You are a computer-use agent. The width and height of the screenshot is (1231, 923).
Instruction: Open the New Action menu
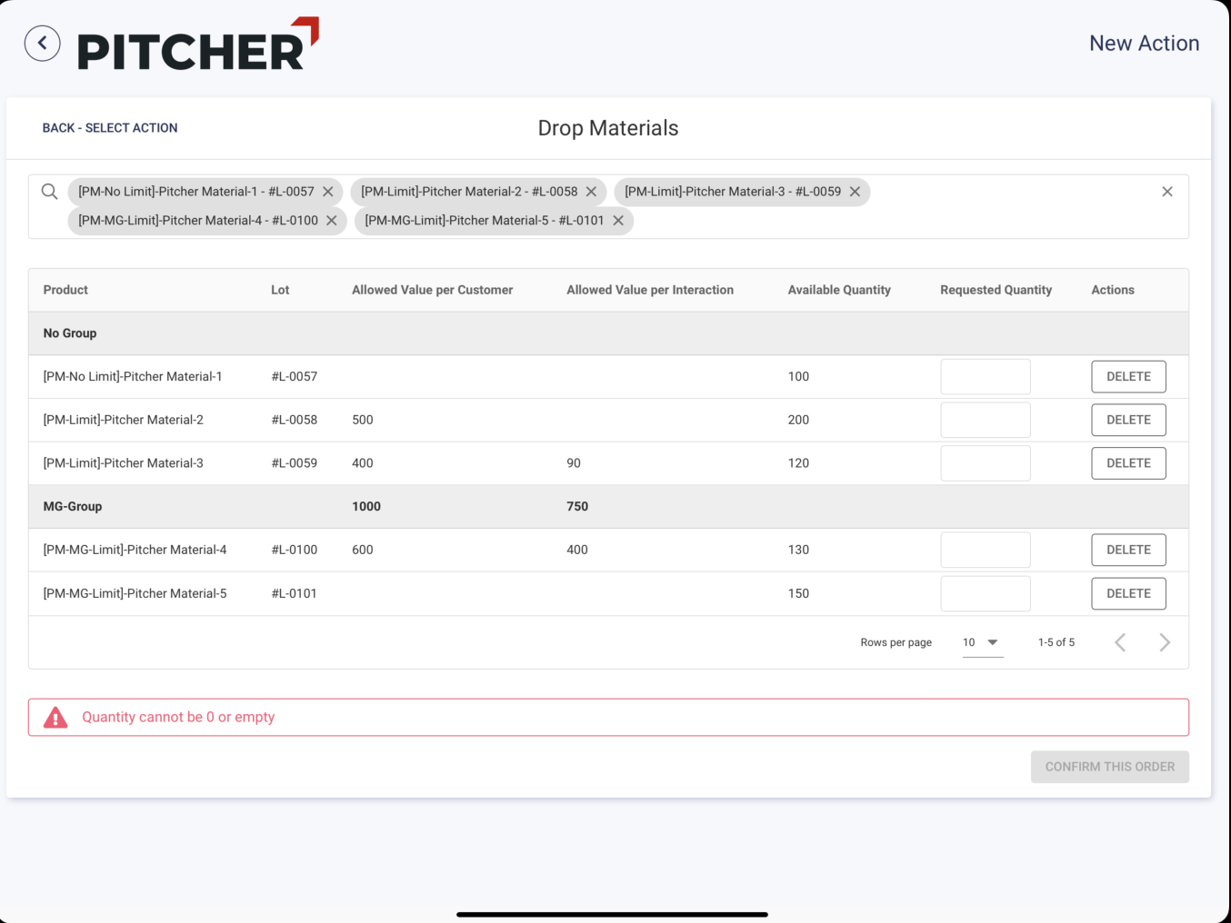tap(1144, 44)
